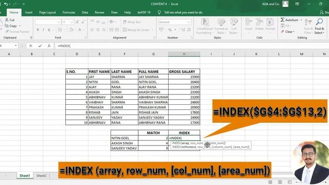This screenshot has width=329, height=185.
Task: Switch to the Insert ribbon tab
Action: pos(29,12)
